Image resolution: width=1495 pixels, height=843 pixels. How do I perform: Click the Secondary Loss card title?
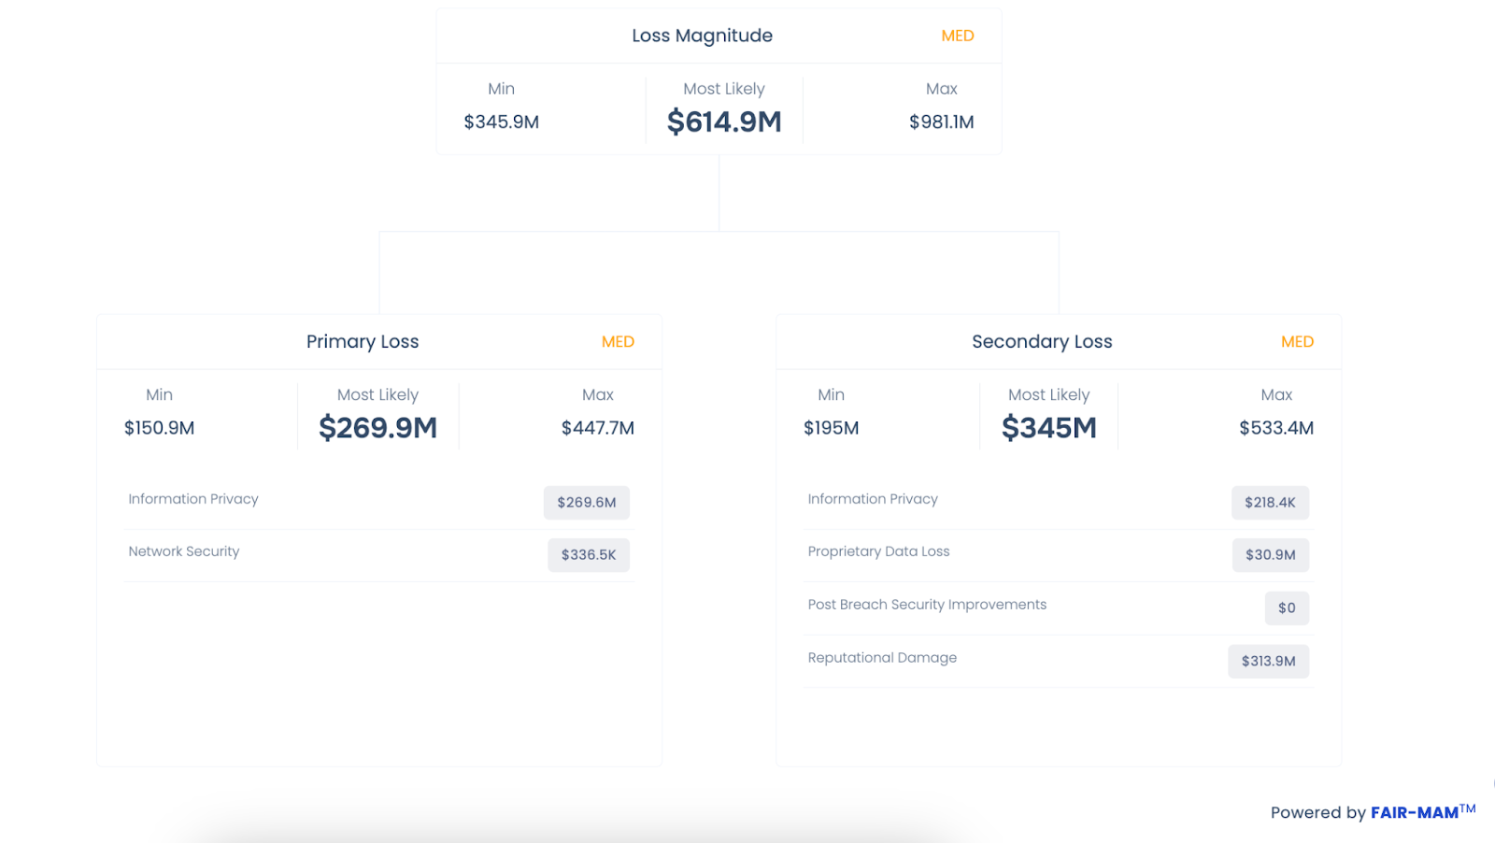tap(1042, 341)
